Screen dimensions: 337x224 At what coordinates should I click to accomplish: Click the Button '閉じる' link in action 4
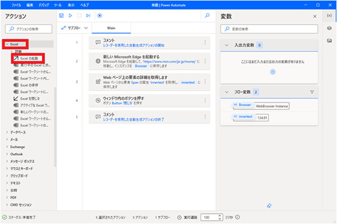tap(123, 103)
